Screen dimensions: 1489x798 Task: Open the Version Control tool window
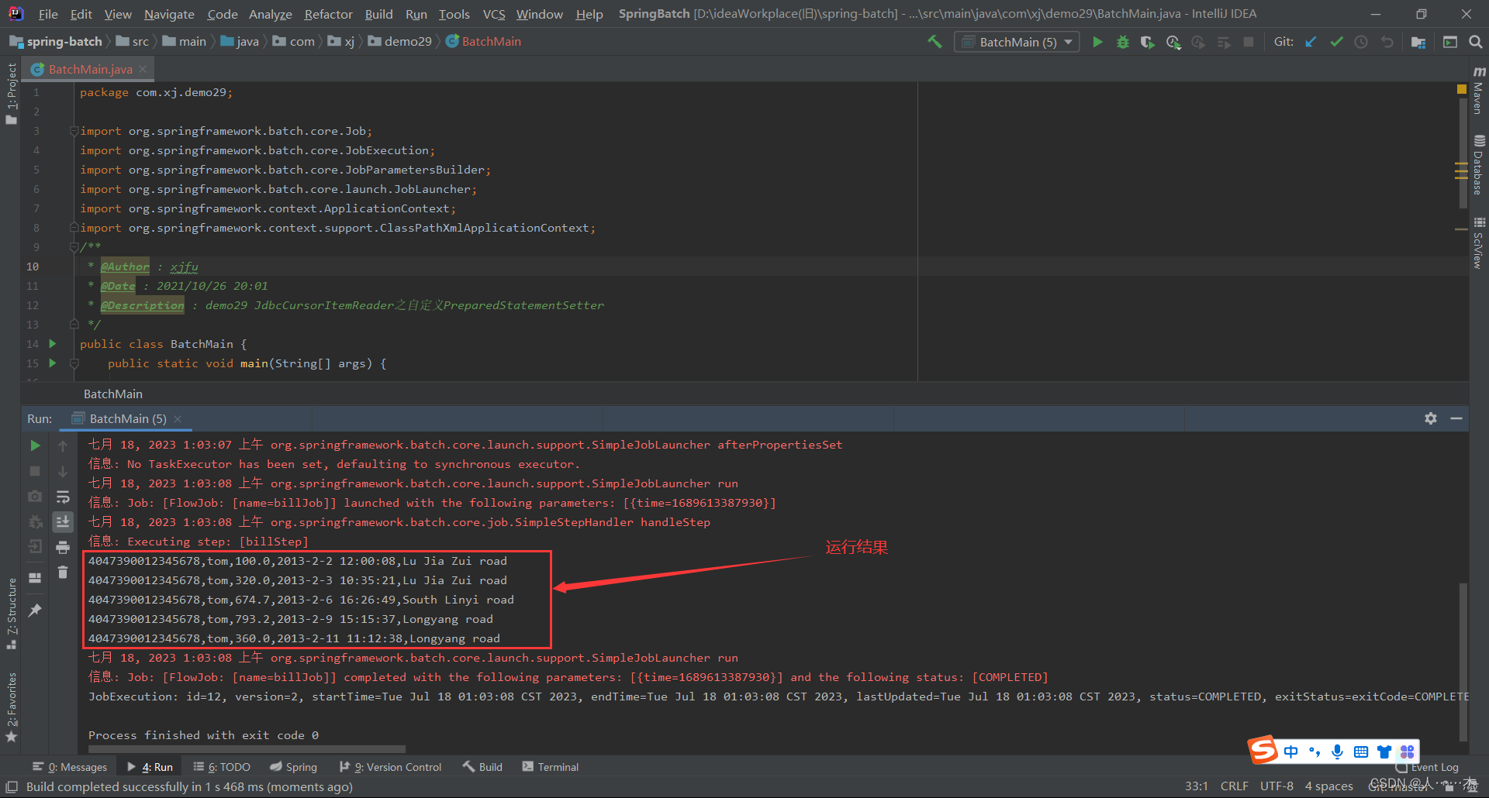(x=391, y=767)
